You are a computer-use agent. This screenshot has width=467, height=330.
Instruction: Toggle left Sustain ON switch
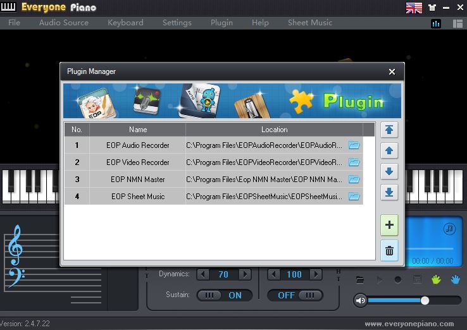point(225,295)
